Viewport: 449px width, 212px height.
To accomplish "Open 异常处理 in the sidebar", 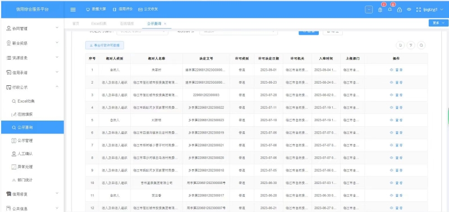I will [x=33, y=167].
